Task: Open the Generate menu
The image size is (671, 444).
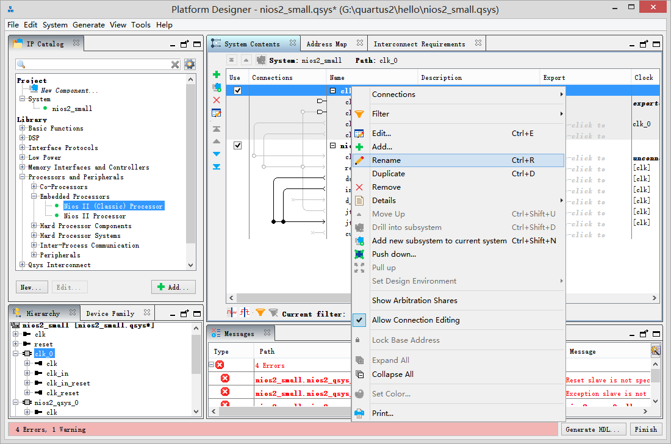Action: click(x=88, y=25)
